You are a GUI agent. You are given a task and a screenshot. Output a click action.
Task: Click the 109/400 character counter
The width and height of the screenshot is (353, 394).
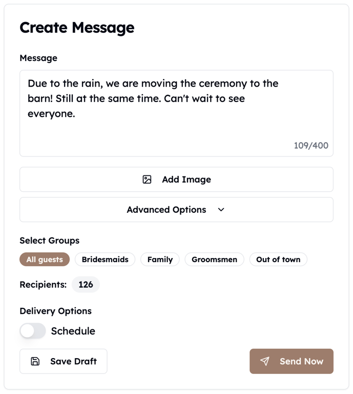[x=311, y=146]
